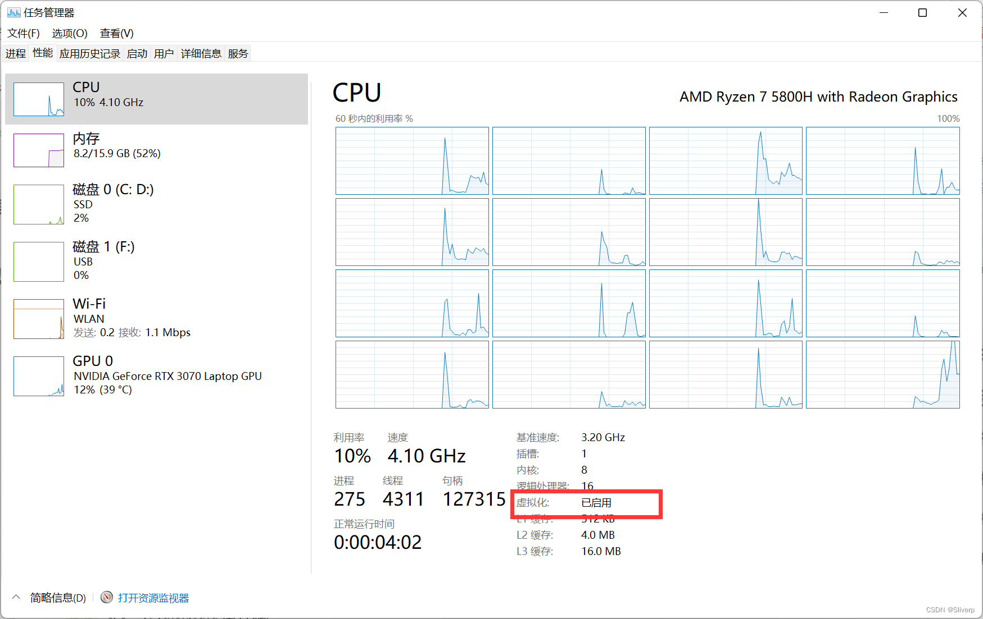The height and width of the screenshot is (619, 983).
Task: Open 磁盘 1 (F:) performance graph
Action: [x=38, y=262]
